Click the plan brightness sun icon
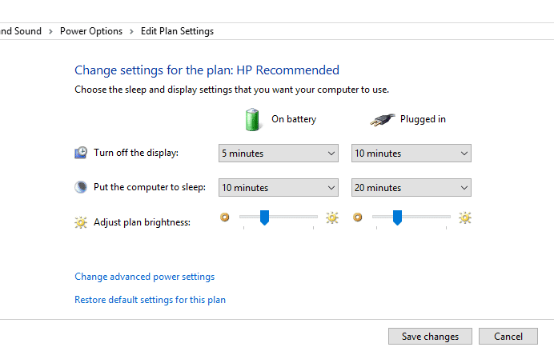This screenshot has height=359, width=554. click(x=81, y=222)
